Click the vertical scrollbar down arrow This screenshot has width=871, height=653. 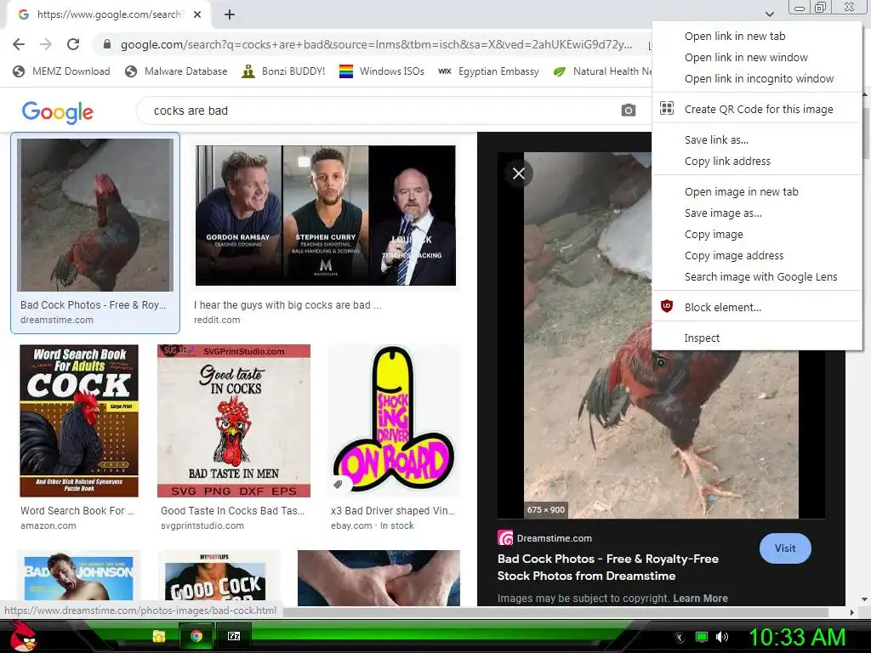click(865, 599)
